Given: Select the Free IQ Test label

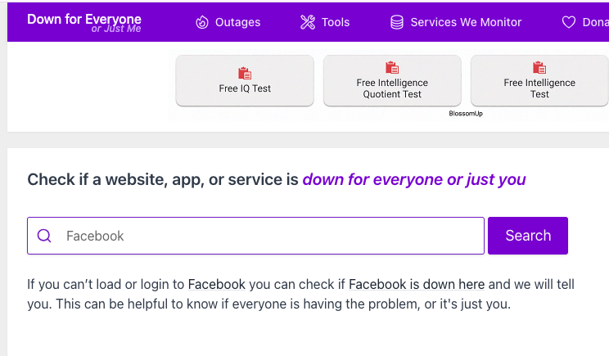Looking at the screenshot, I should pyautogui.click(x=245, y=88).
